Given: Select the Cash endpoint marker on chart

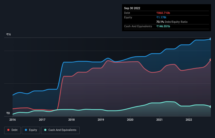Looking at the screenshot, I should click(x=211, y=107).
